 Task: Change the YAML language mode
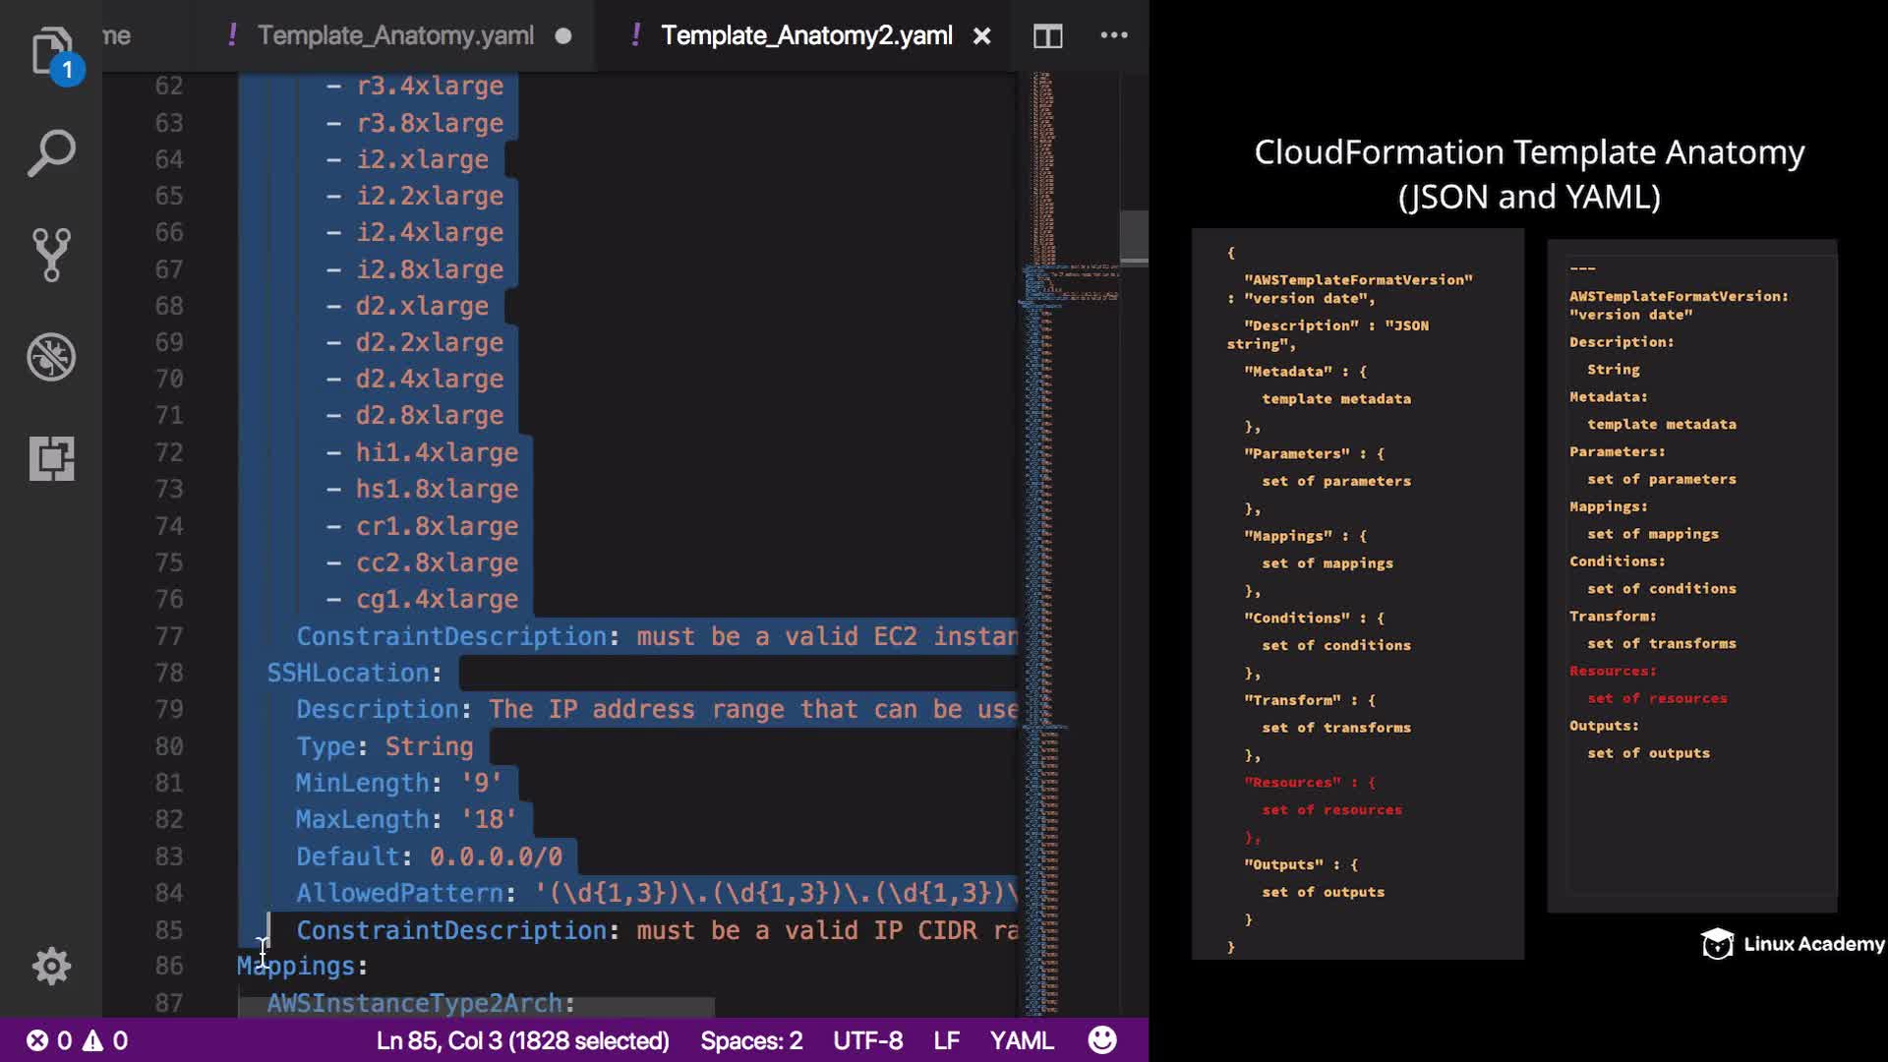1021,1040
